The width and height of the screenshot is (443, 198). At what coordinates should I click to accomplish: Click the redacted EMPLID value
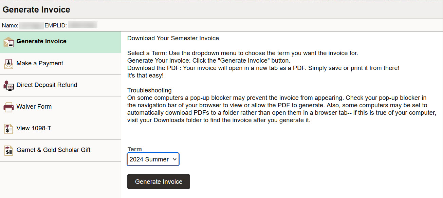point(82,25)
